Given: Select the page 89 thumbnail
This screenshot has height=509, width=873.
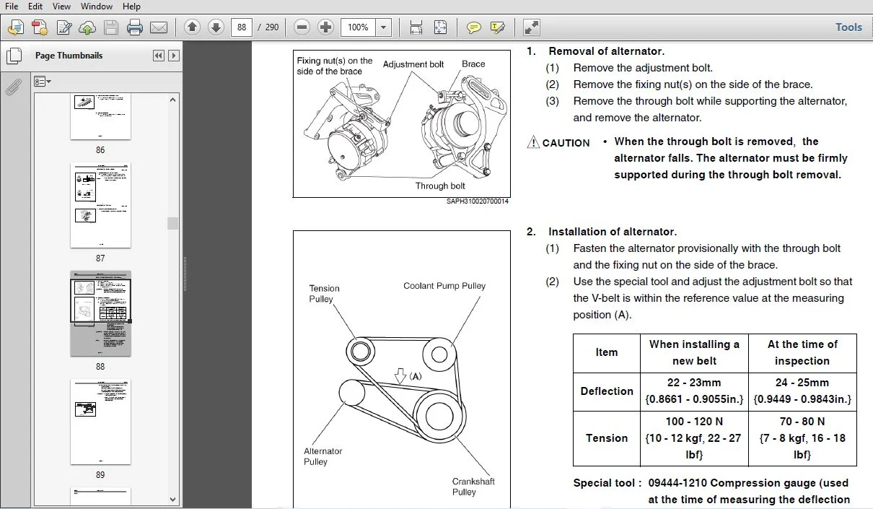Looking at the screenshot, I should [x=100, y=422].
